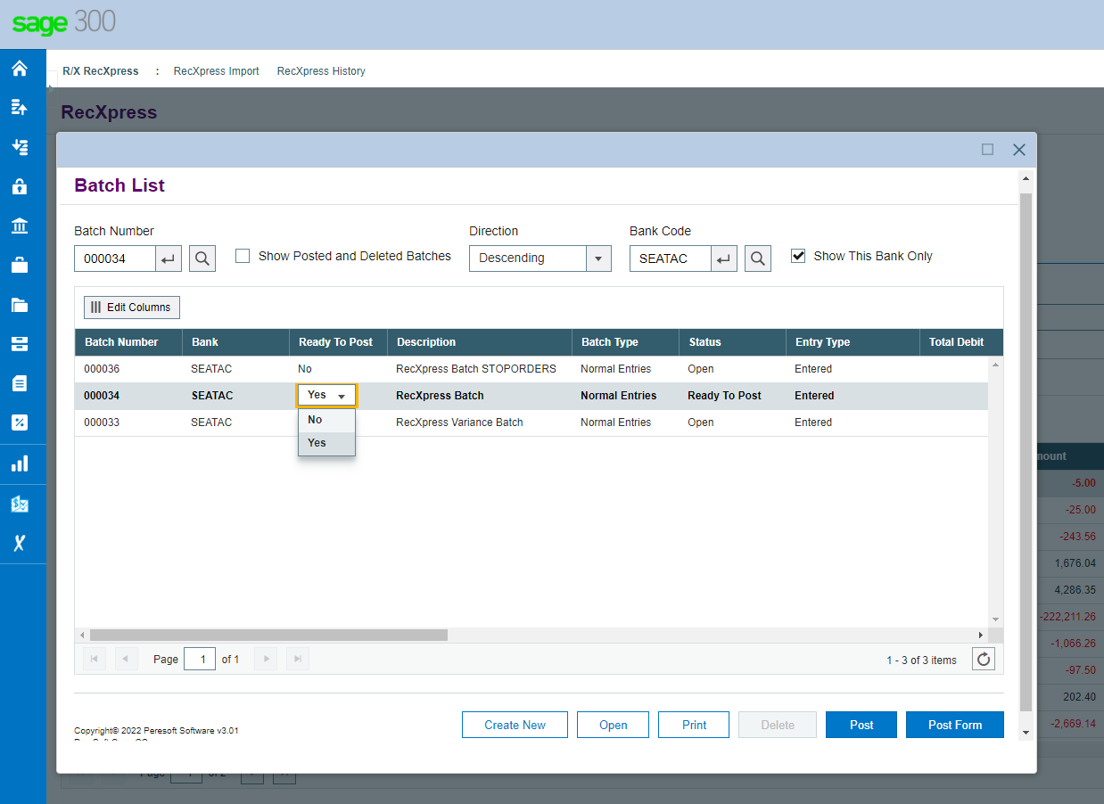The width and height of the screenshot is (1104, 804).
Task: Click the Batch Number input field
Action: [115, 258]
